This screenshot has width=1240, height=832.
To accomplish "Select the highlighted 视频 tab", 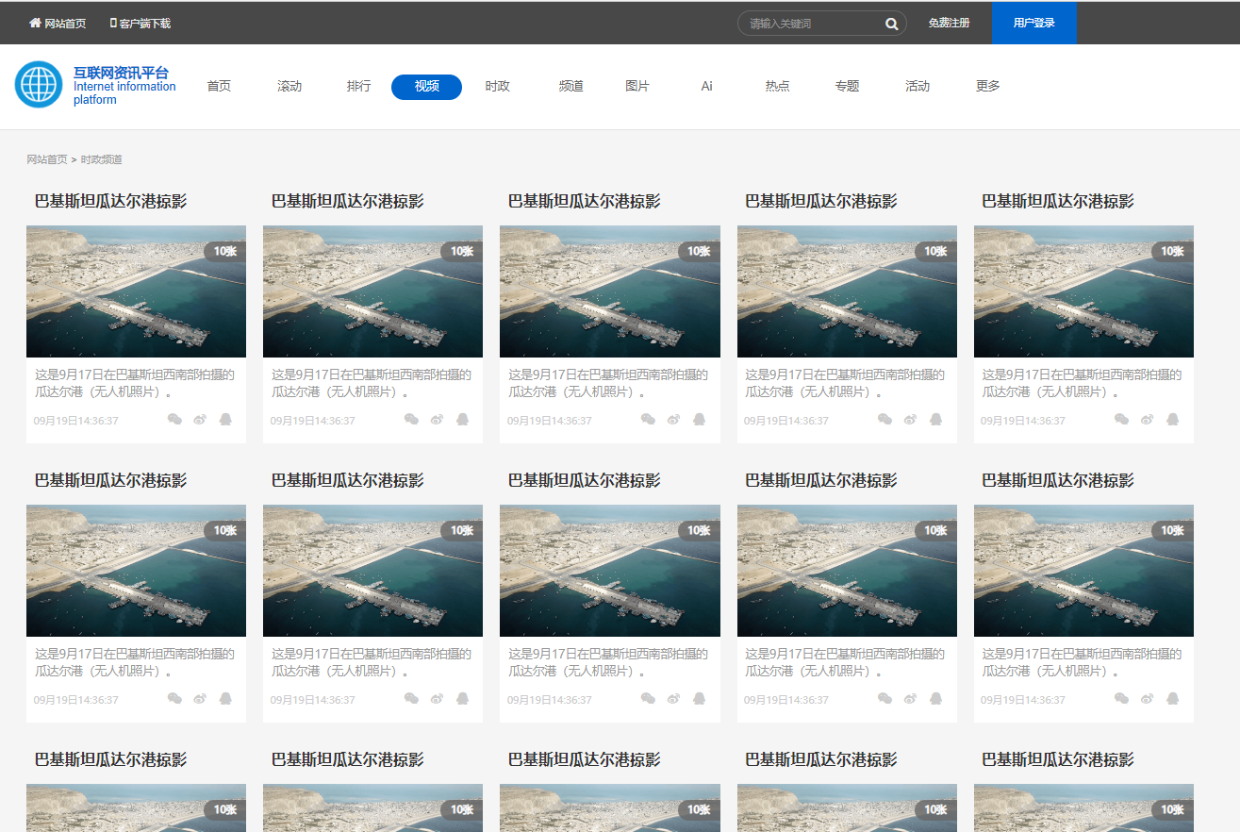I will 426,87.
